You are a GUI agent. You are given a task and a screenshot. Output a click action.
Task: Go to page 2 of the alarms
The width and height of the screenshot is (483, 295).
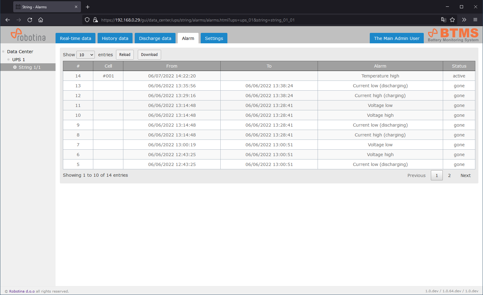click(449, 175)
